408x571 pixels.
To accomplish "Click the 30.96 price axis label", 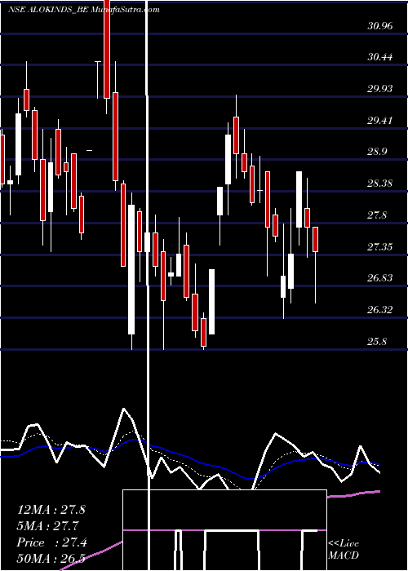I will 380,26.
